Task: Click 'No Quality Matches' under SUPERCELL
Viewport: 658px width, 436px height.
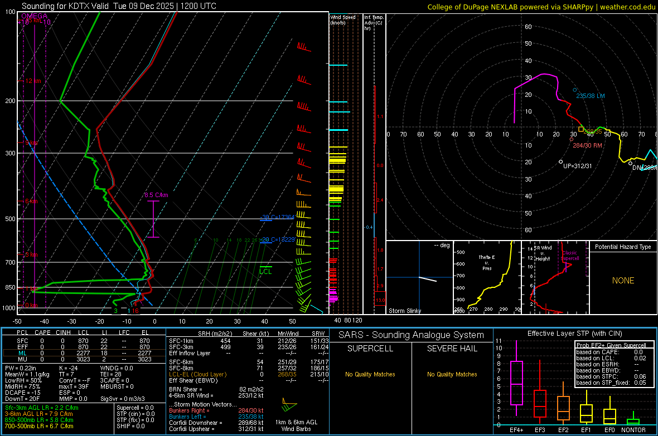Action: click(x=370, y=374)
